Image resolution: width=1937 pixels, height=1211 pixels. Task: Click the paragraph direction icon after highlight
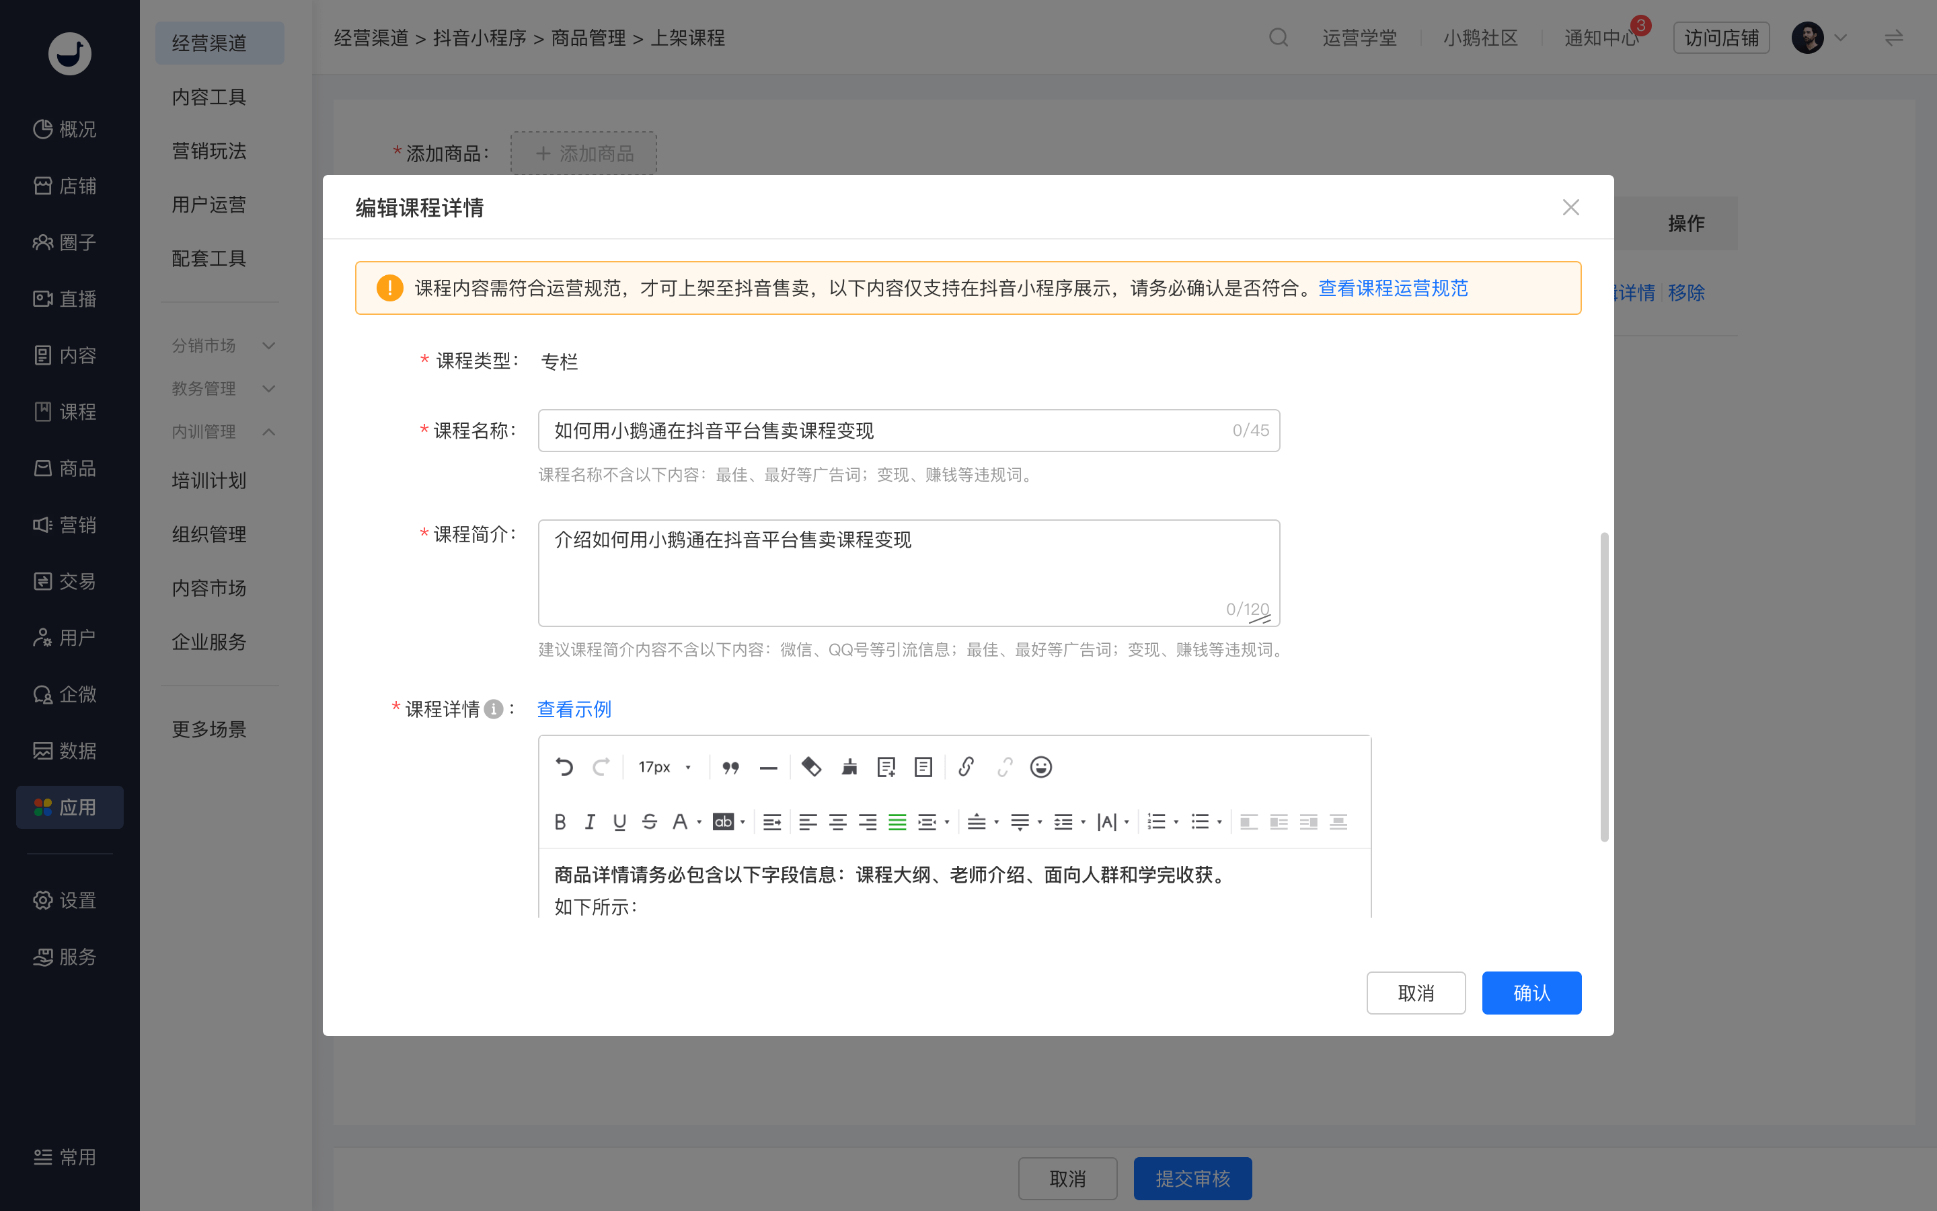(x=771, y=821)
